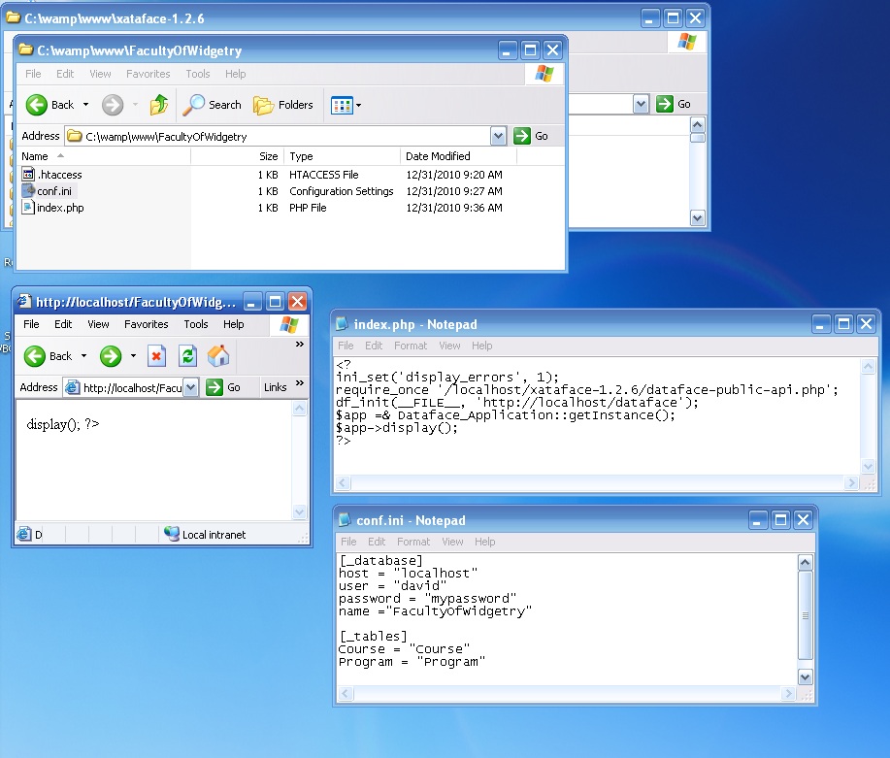
Task: Toggle the Folders pane in Explorer
Action: [283, 105]
